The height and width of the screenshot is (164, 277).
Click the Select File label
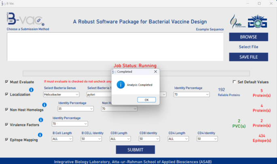[248, 47]
